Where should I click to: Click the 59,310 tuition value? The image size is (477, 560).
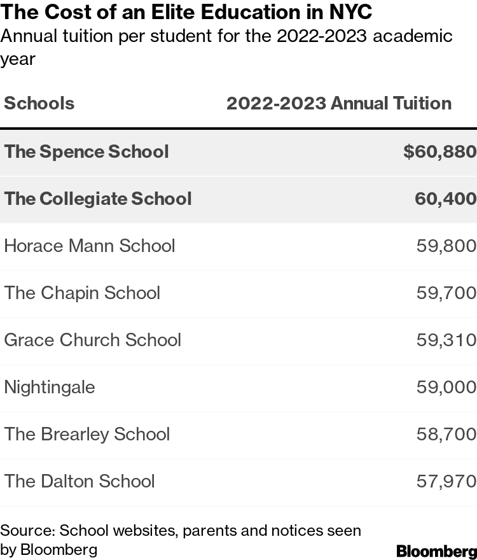pos(446,340)
